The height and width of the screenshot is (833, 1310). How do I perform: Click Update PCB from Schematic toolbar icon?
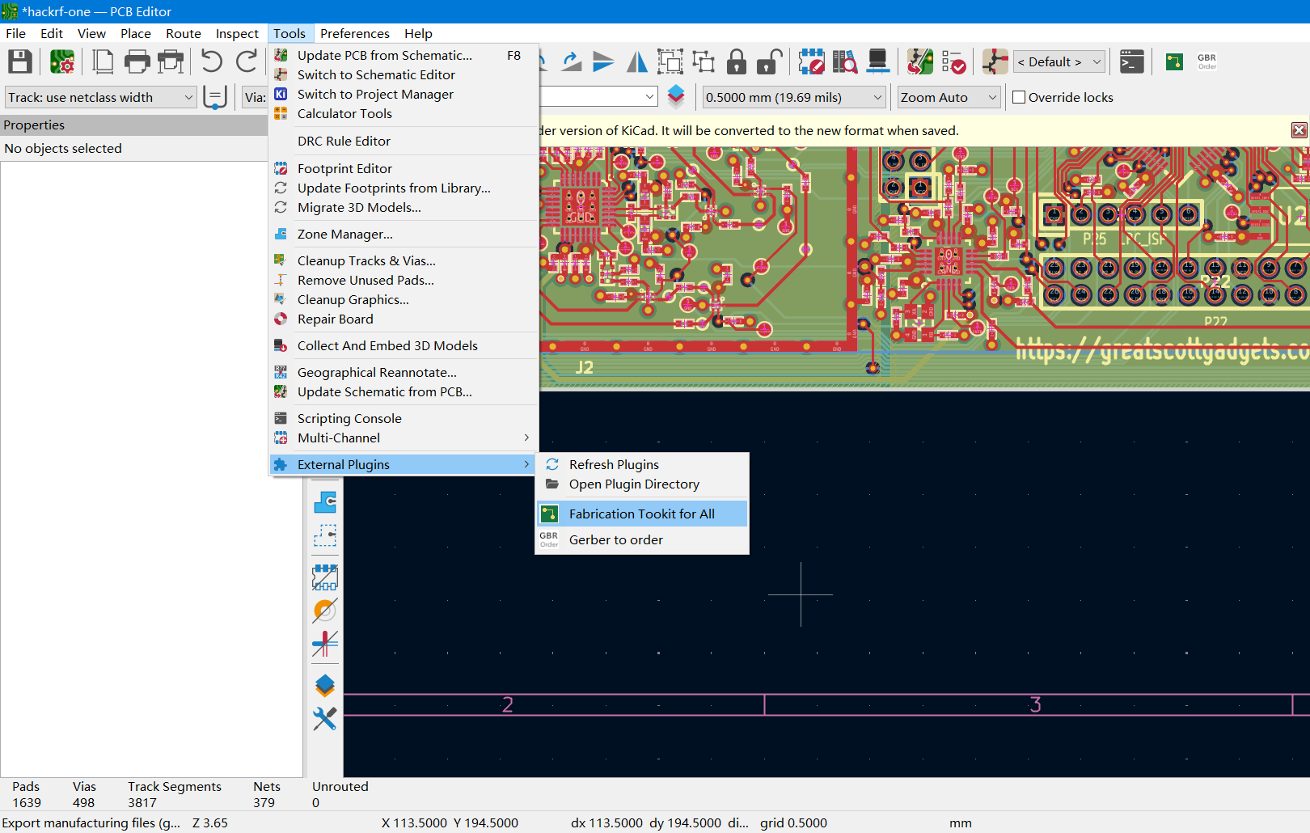[919, 62]
